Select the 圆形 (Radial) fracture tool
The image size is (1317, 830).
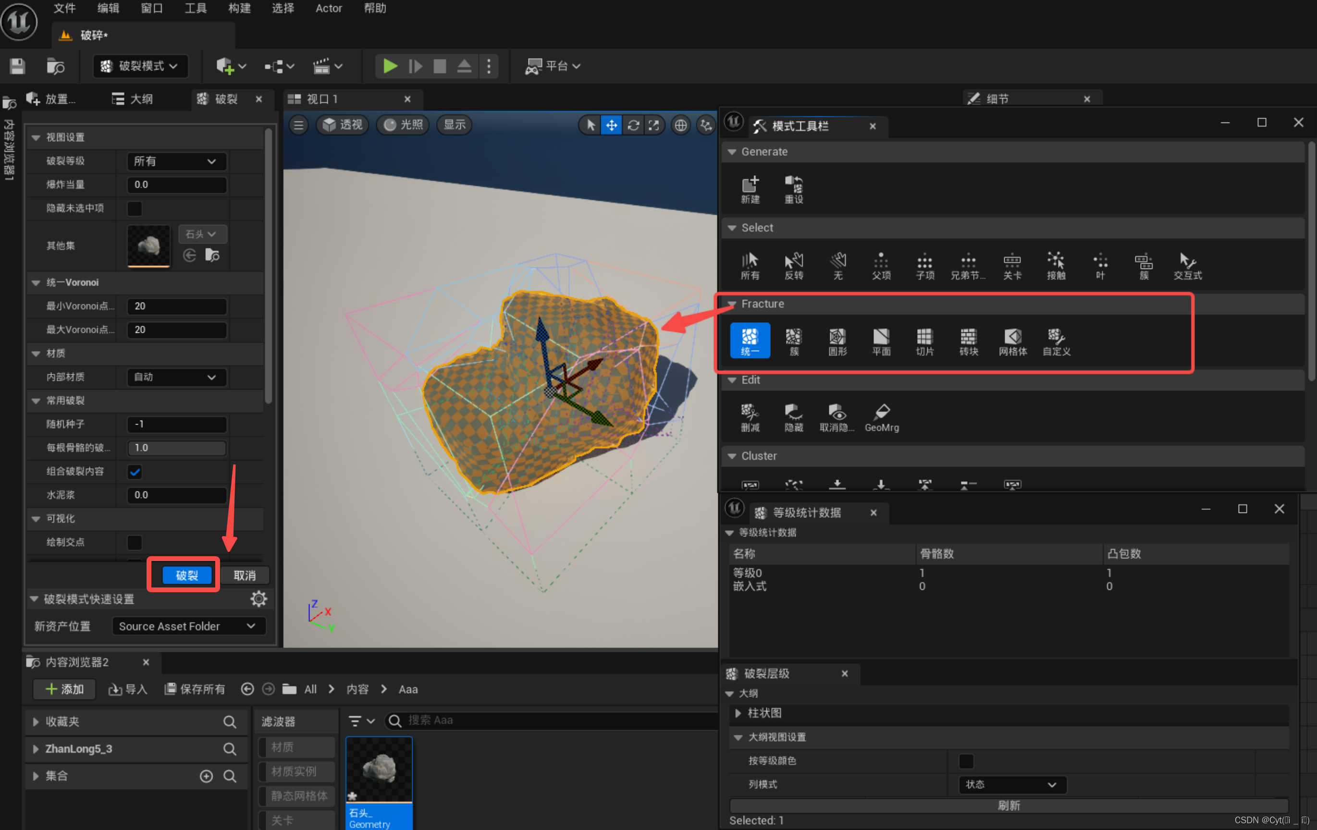click(x=837, y=342)
